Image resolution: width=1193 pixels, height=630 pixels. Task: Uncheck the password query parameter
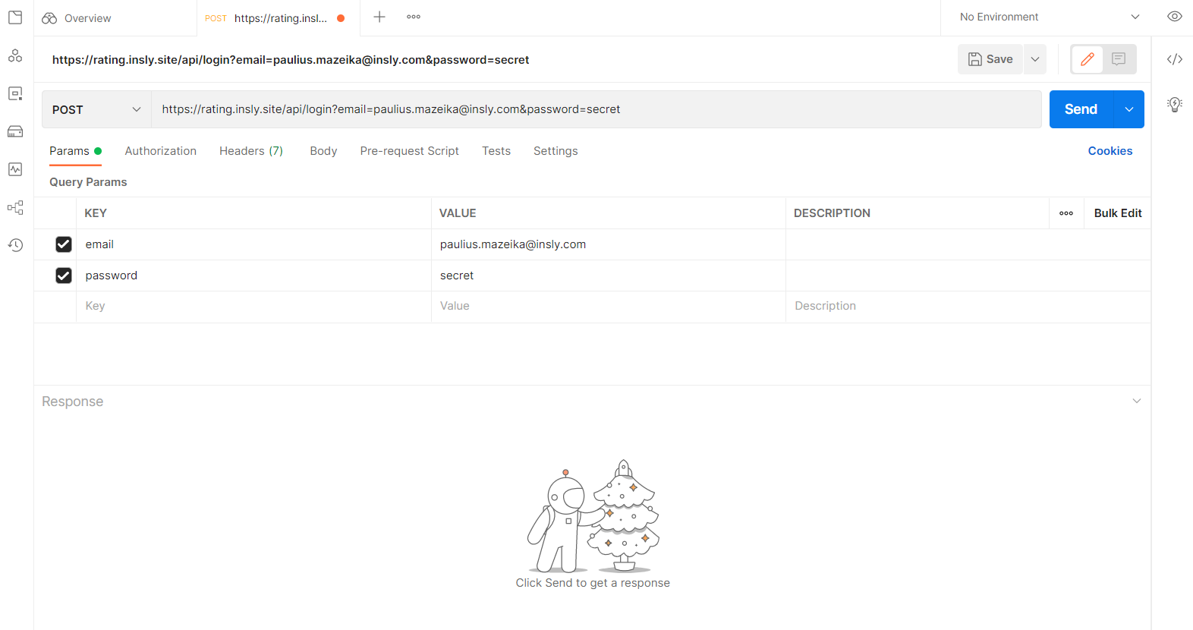tap(64, 276)
